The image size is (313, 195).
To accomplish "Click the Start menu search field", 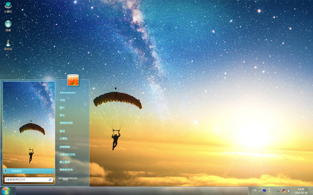I will click(29, 179).
